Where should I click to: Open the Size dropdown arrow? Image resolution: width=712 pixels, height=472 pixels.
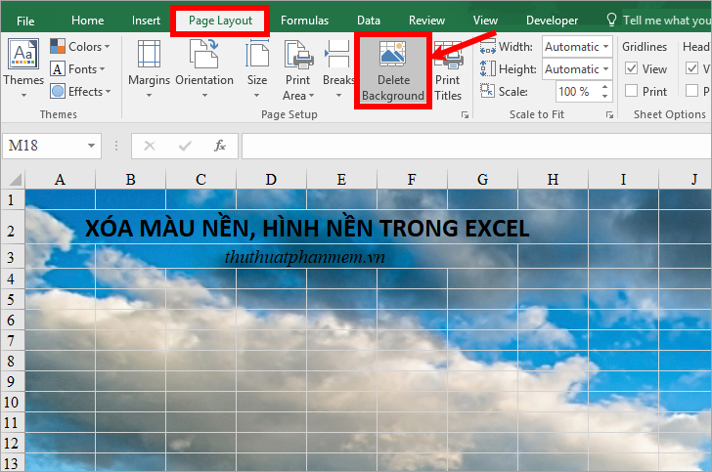pyautogui.click(x=257, y=96)
